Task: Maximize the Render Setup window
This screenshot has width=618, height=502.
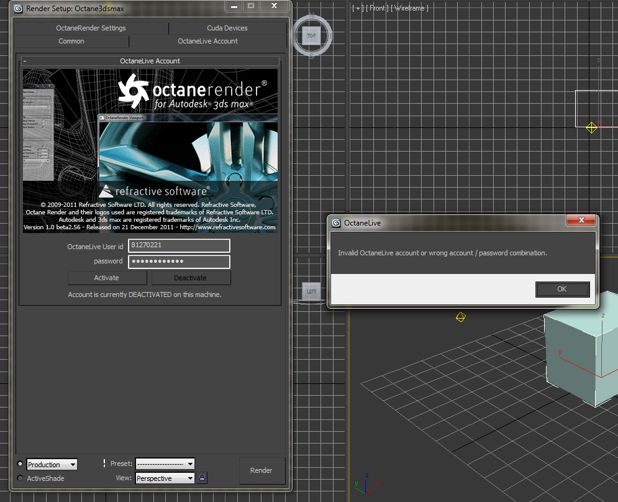Action: (251, 6)
